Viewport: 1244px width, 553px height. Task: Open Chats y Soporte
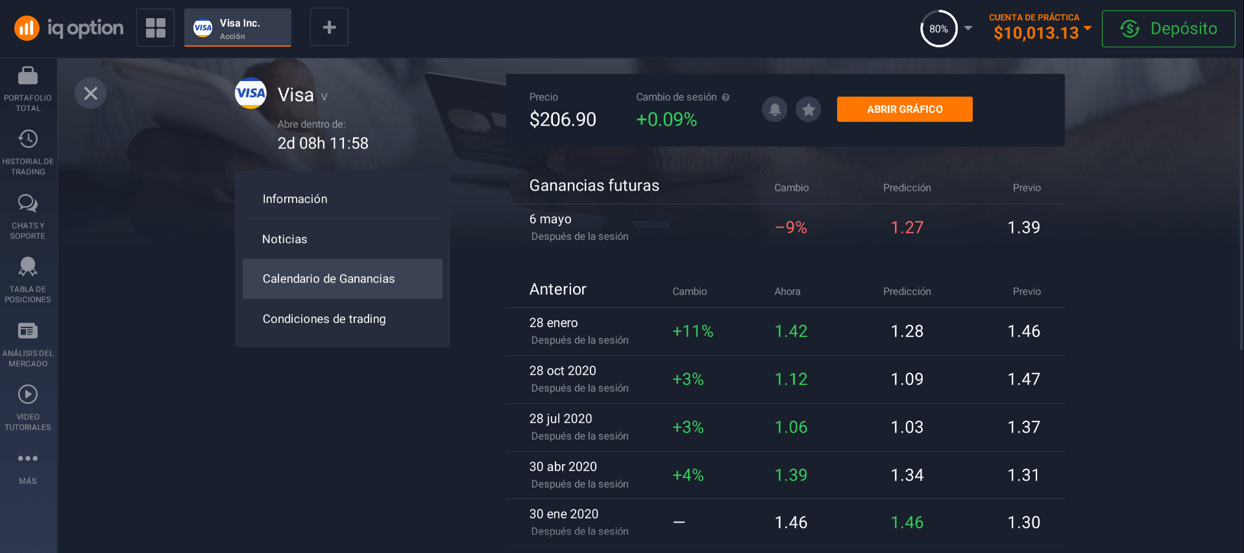pos(28,217)
